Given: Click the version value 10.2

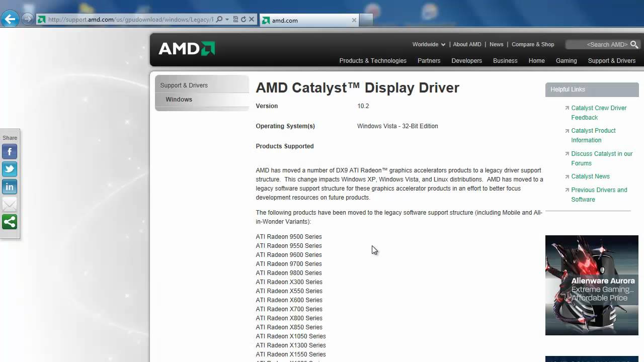Looking at the screenshot, I should coord(363,106).
